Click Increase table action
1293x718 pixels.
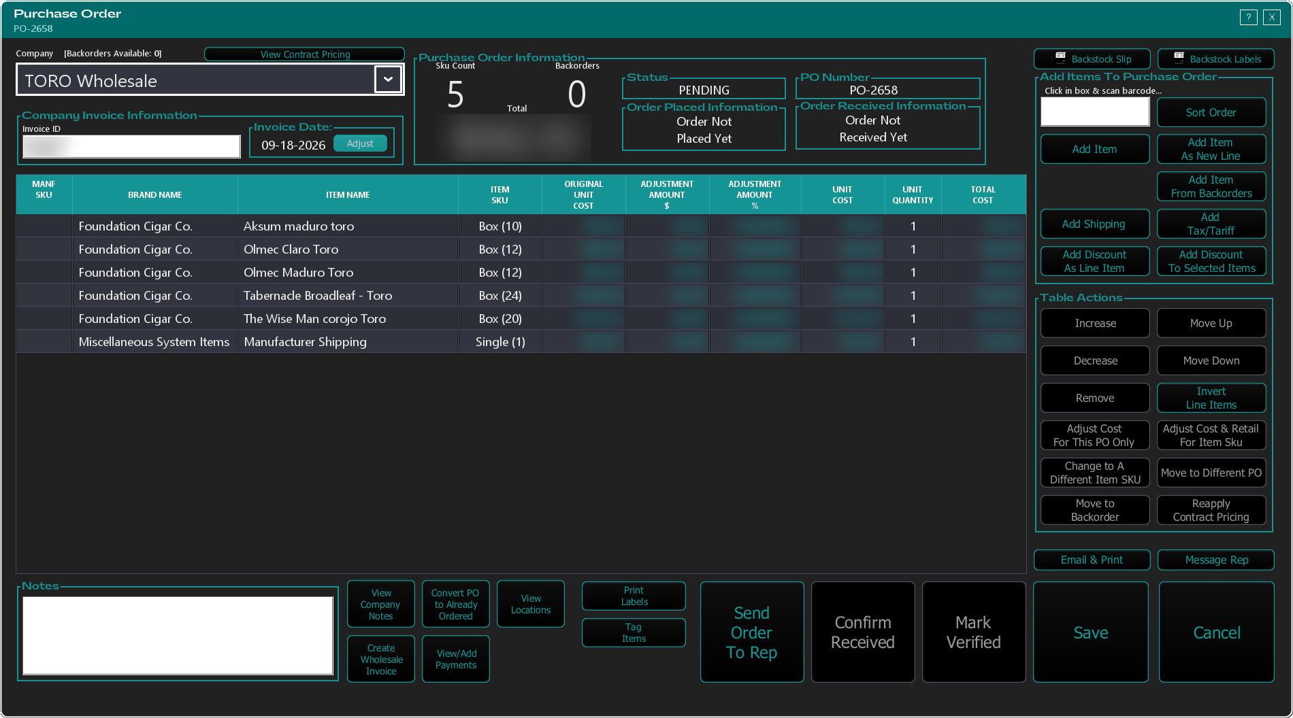pyautogui.click(x=1095, y=323)
